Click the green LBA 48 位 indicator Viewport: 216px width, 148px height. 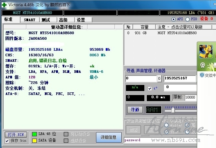34,134
